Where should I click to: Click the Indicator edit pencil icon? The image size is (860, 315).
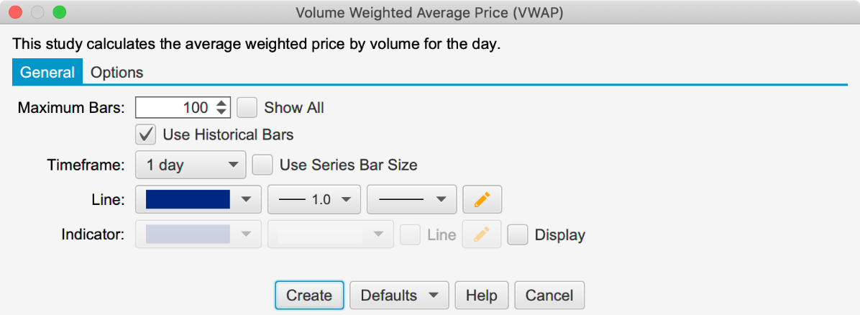tap(482, 234)
